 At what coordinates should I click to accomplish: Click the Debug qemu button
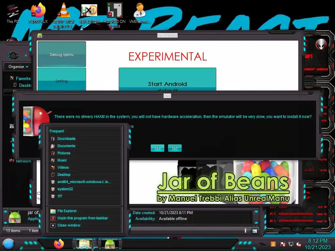tap(62, 54)
